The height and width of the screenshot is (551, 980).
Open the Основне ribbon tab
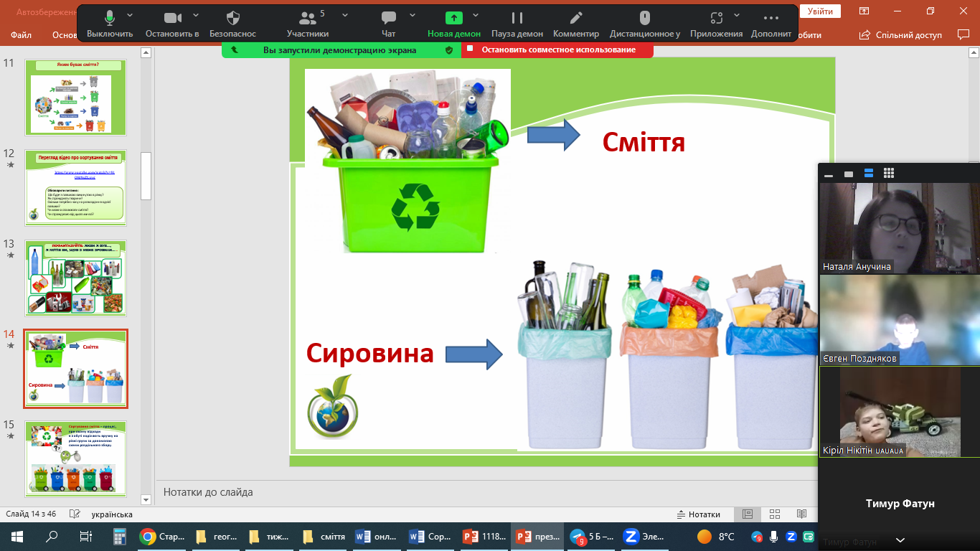coord(65,34)
